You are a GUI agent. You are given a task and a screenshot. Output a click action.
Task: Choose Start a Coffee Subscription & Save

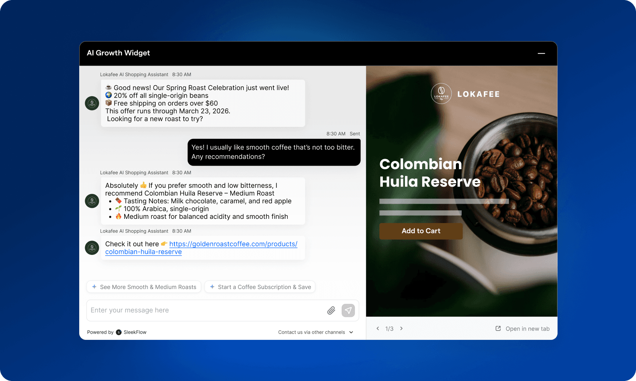click(x=260, y=287)
